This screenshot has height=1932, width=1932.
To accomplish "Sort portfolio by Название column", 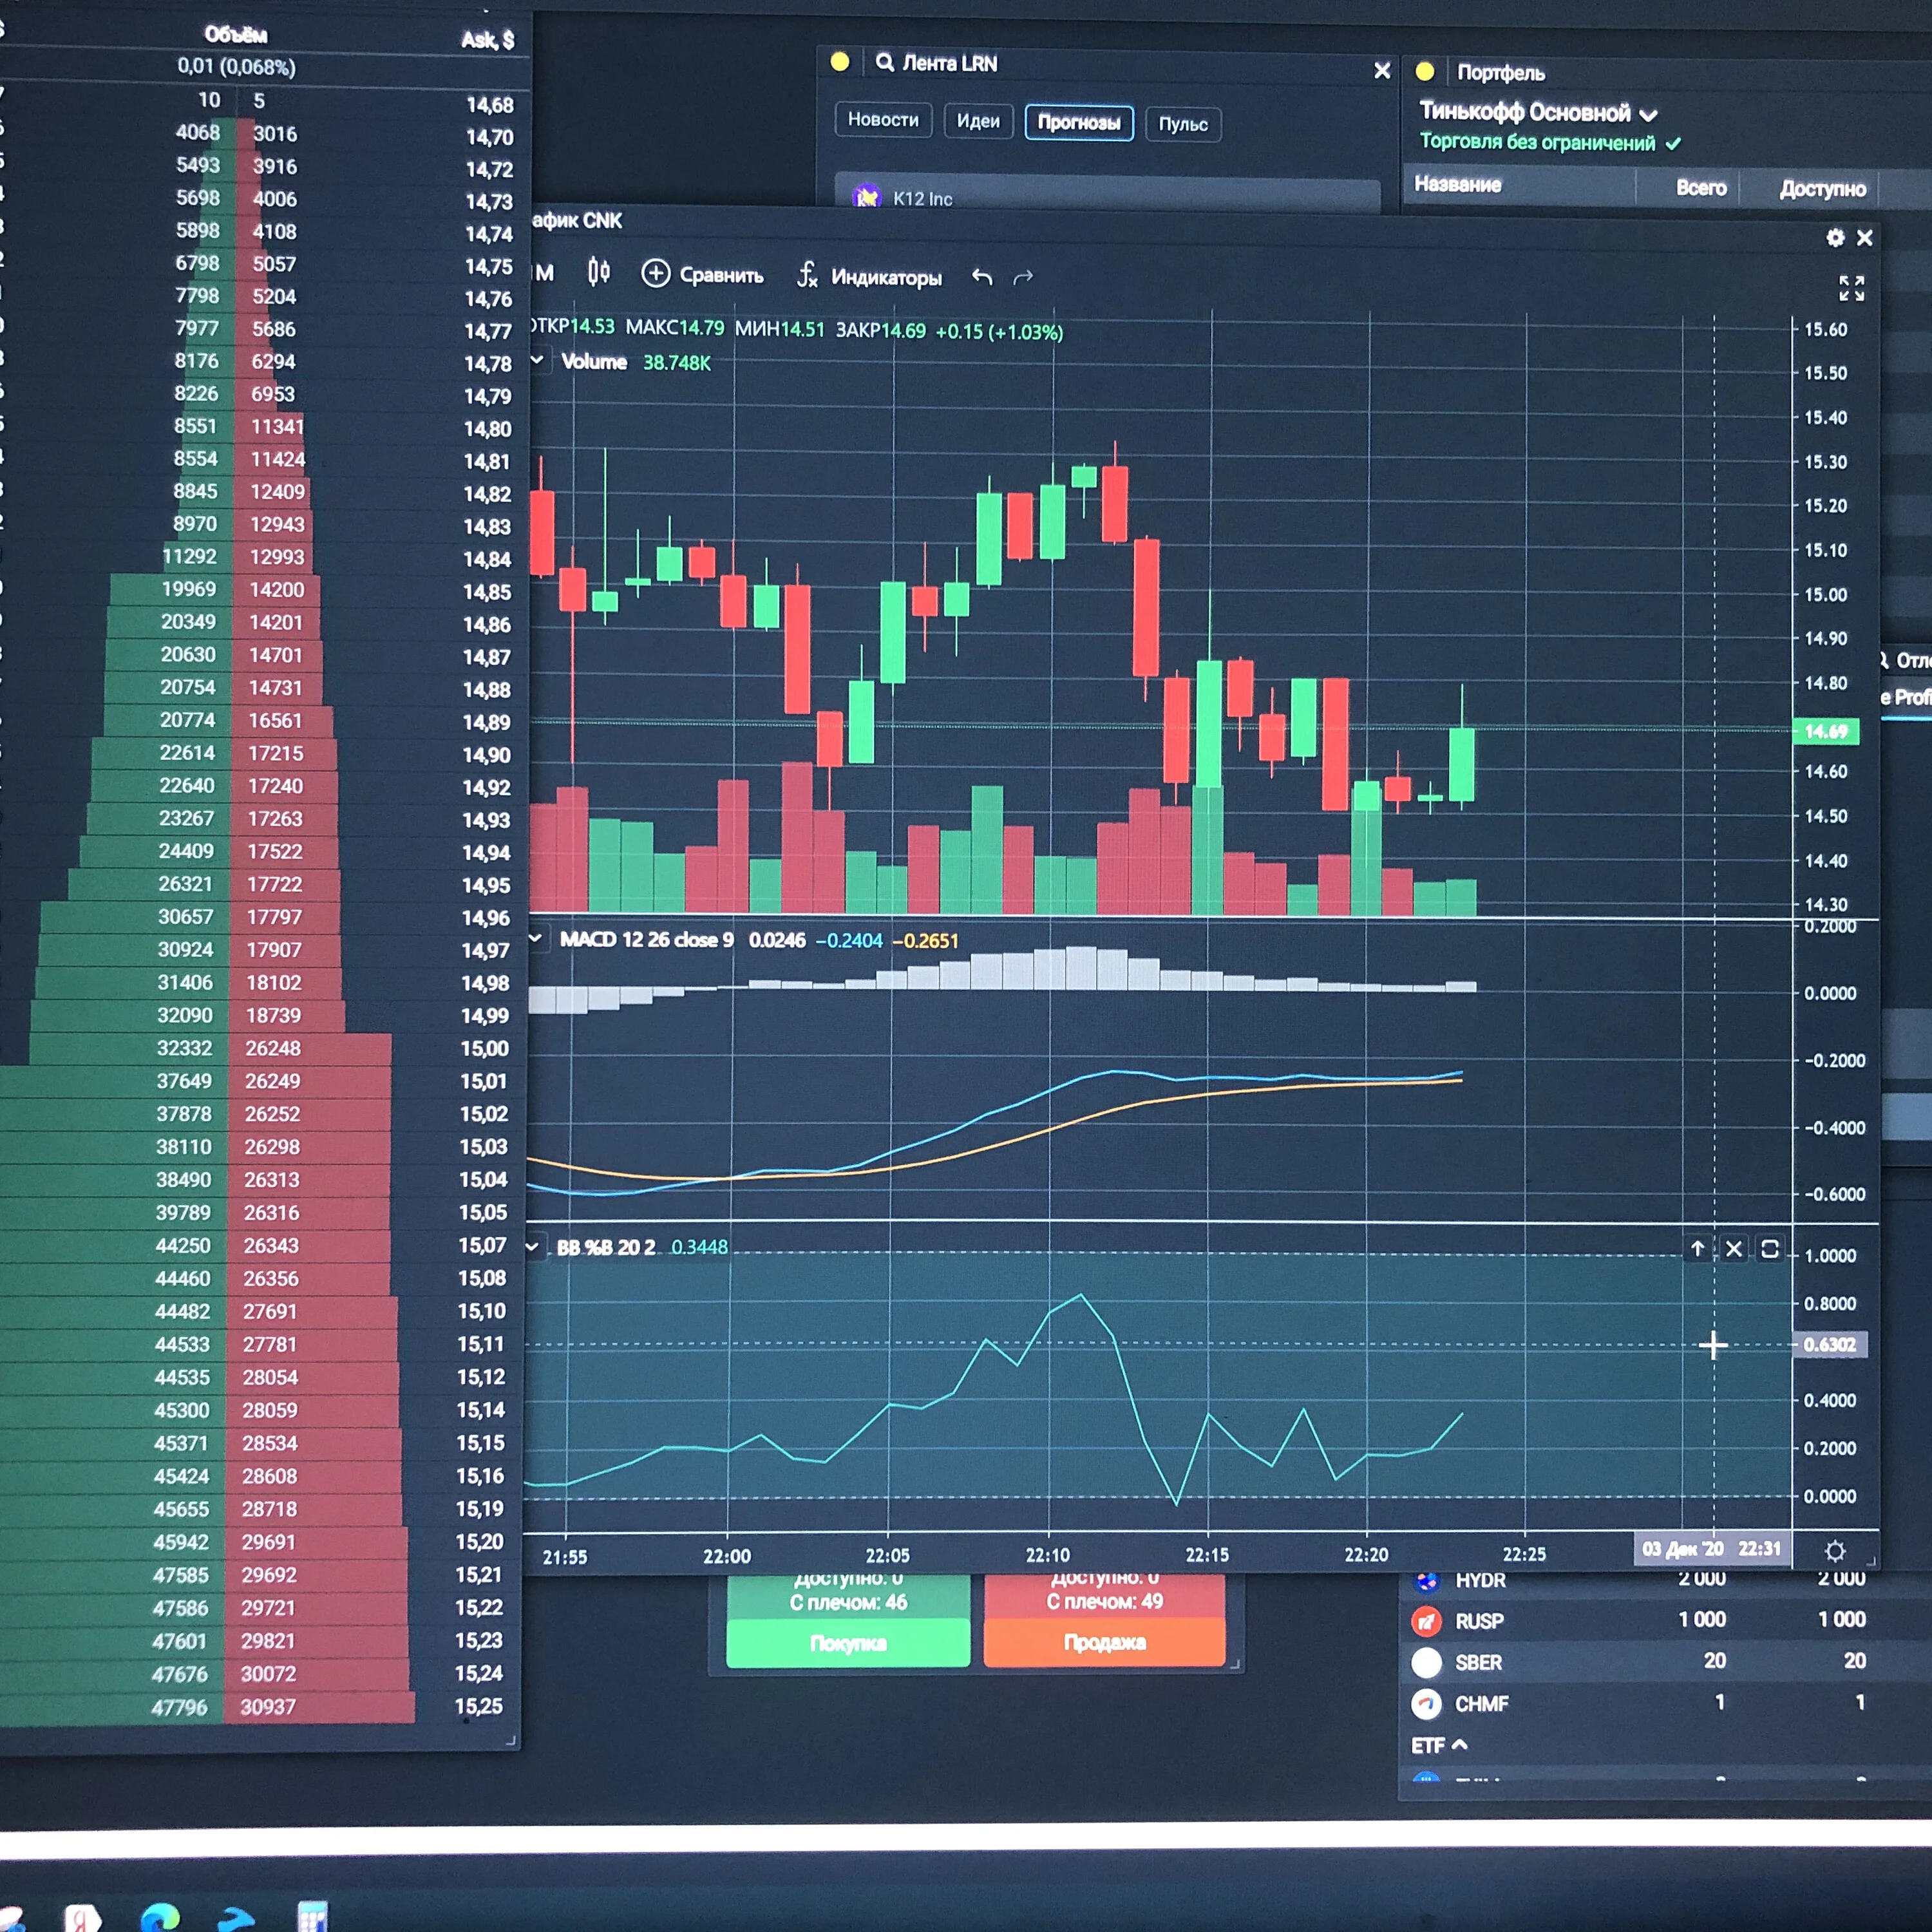I will coord(1457,184).
